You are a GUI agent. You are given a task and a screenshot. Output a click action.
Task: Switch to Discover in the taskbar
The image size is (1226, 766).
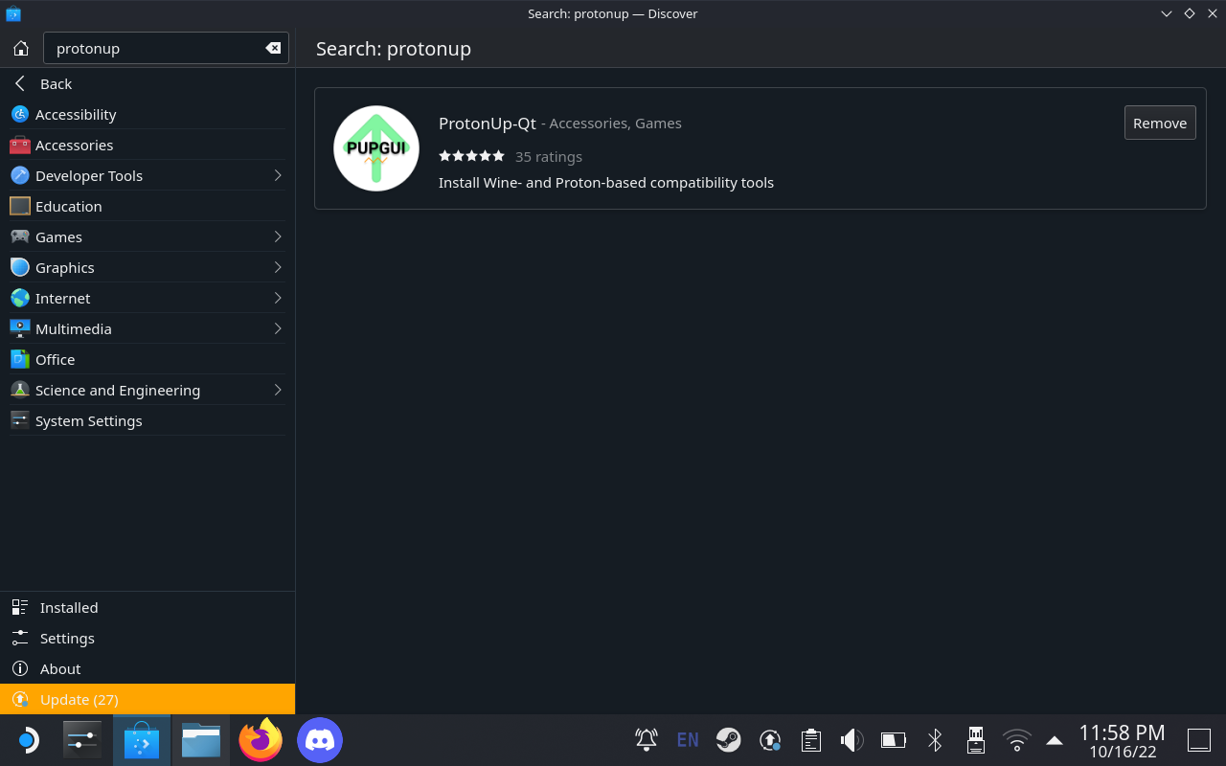pyautogui.click(x=142, y=740)
